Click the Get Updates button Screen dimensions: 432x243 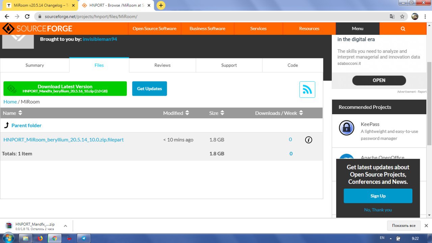tap(150, 89)
